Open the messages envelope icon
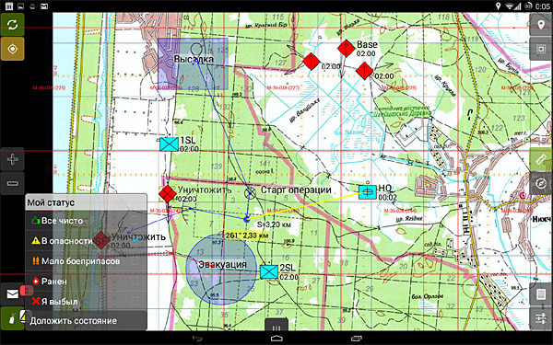Image resolution: width=553 pixels, height=345 pixels. point(12,293)
